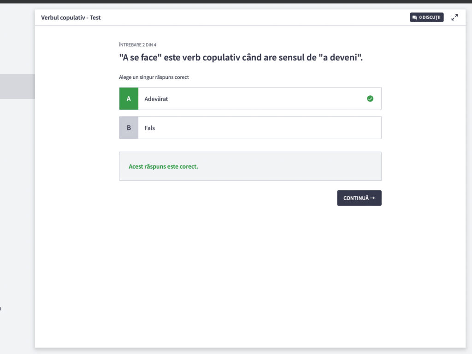Click the green checkmark on answer Adevărat
The image size is (472, 354).
pos(370,99)
